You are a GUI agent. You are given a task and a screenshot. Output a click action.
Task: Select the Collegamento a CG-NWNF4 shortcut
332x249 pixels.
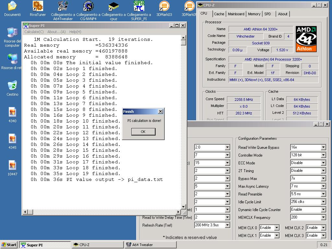click(88, 11)
